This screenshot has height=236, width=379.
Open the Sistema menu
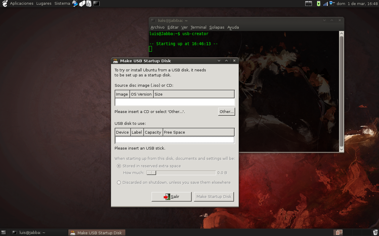point(62,4)
